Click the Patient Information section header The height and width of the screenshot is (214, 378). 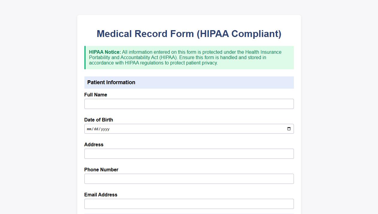(x=111, y=82)
